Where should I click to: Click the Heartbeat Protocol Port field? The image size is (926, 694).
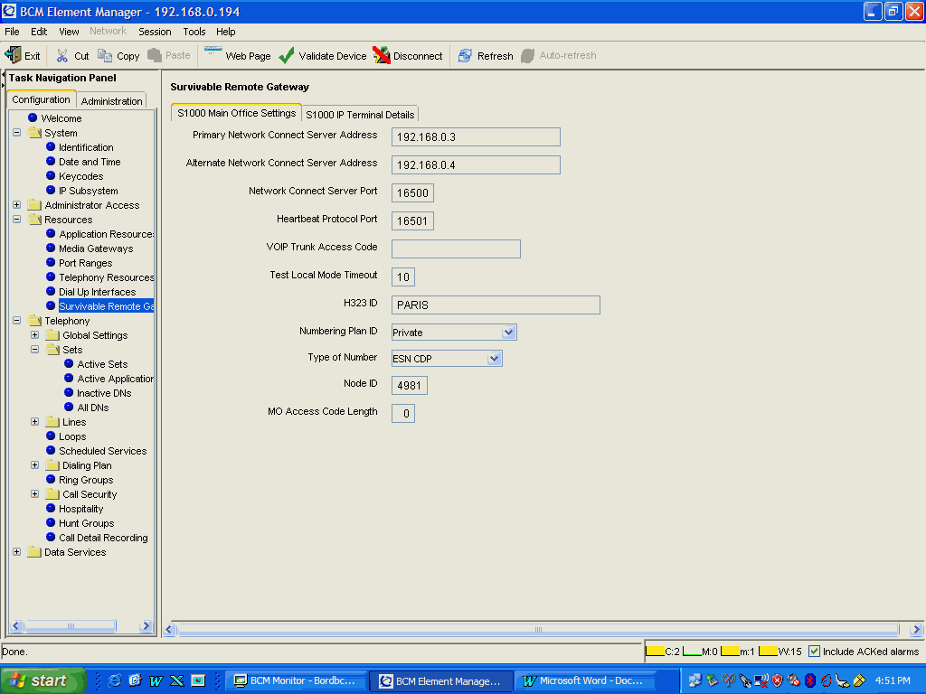pyautogui.click(x=412, y=220)
